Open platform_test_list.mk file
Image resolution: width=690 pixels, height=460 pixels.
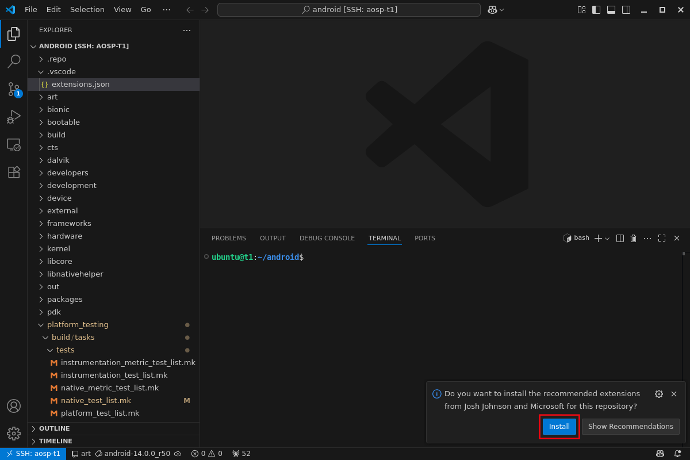[113, 413]
